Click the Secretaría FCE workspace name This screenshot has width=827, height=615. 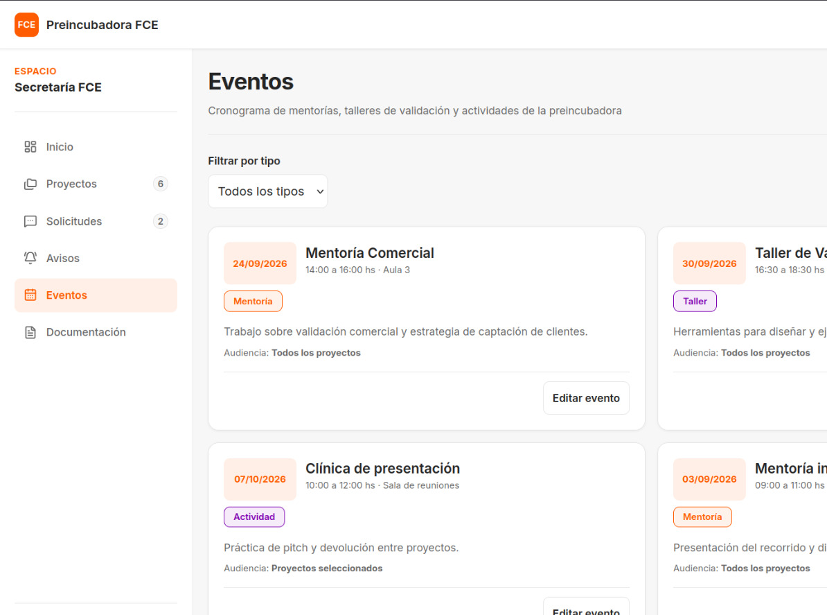click(x=58, y=87)
